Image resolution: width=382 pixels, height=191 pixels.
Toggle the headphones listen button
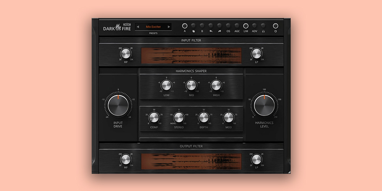pyautogui.click(x=263, y=25)
